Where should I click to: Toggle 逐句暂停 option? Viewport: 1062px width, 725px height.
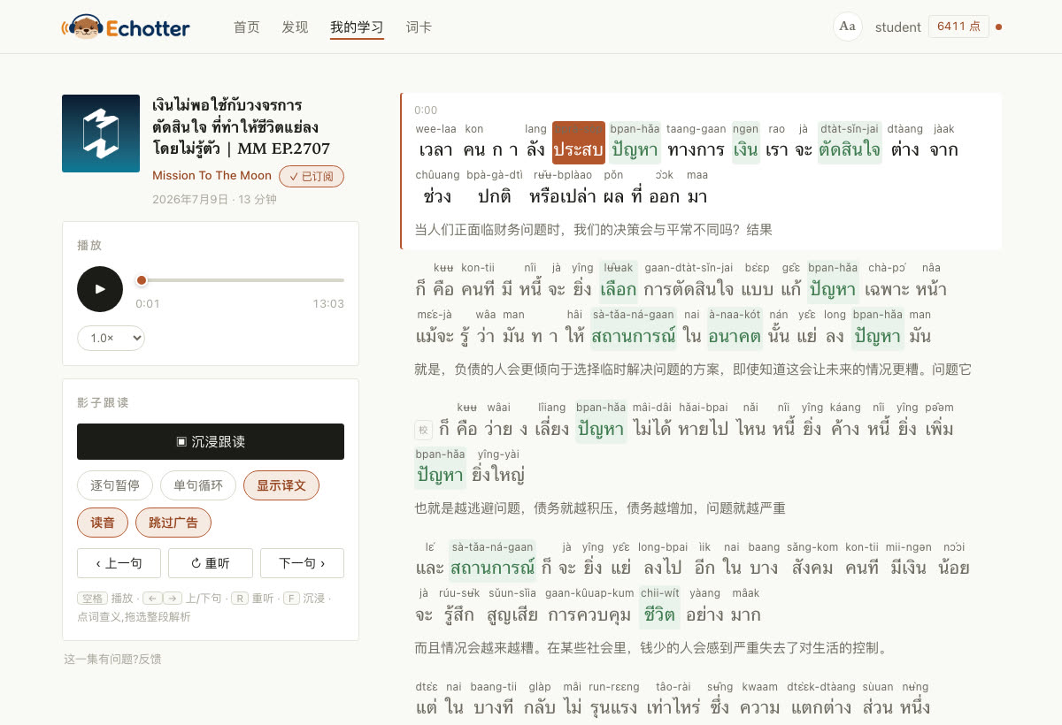[115, 485]
